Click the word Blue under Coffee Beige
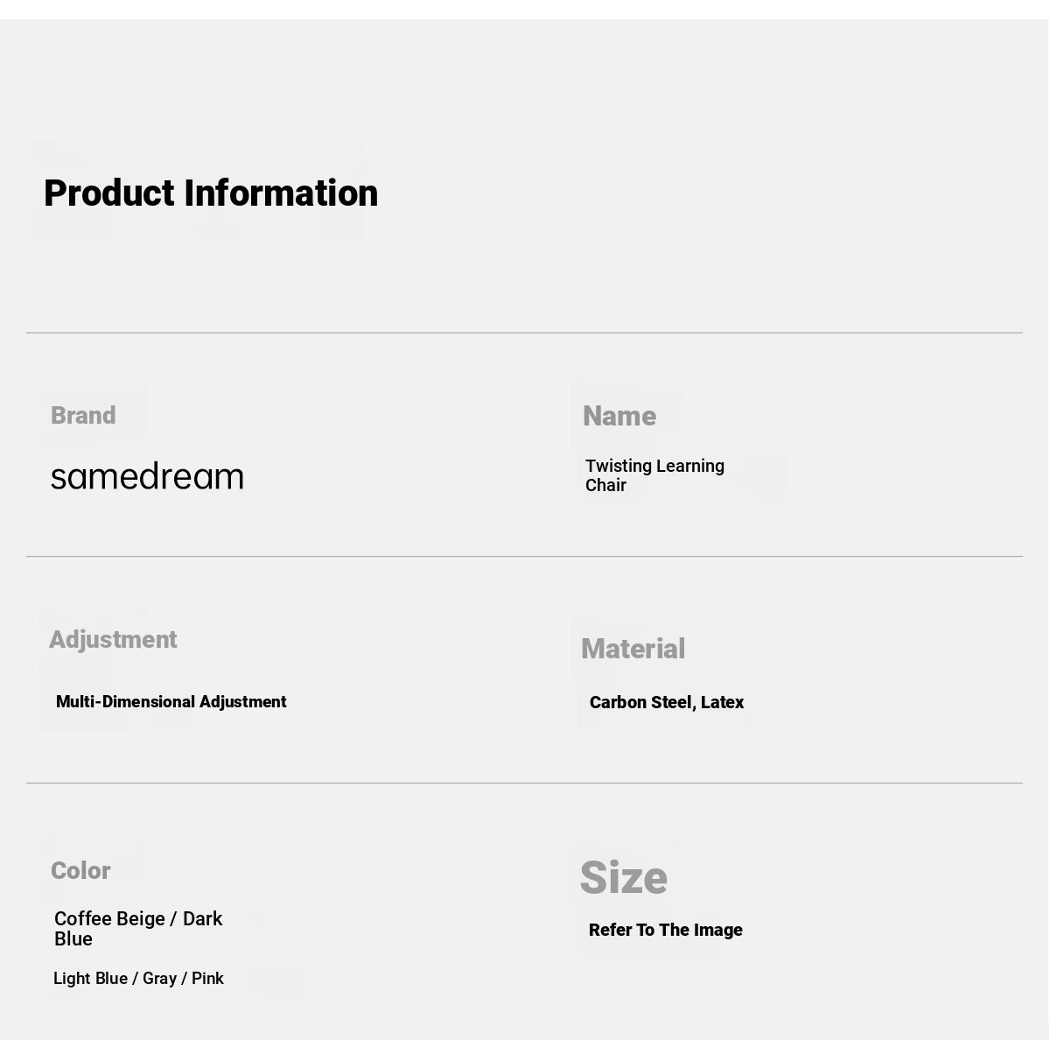The width and height of the screenshot is (1050, 1040). tap(73, 939)
